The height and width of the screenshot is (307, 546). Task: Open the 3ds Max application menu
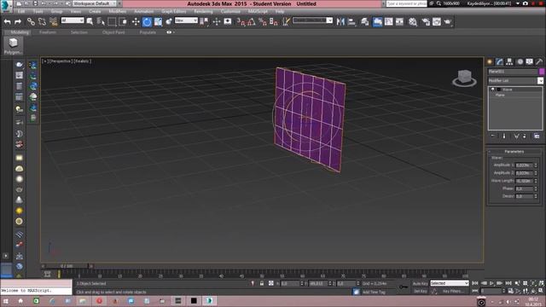[x=6, y=6]
